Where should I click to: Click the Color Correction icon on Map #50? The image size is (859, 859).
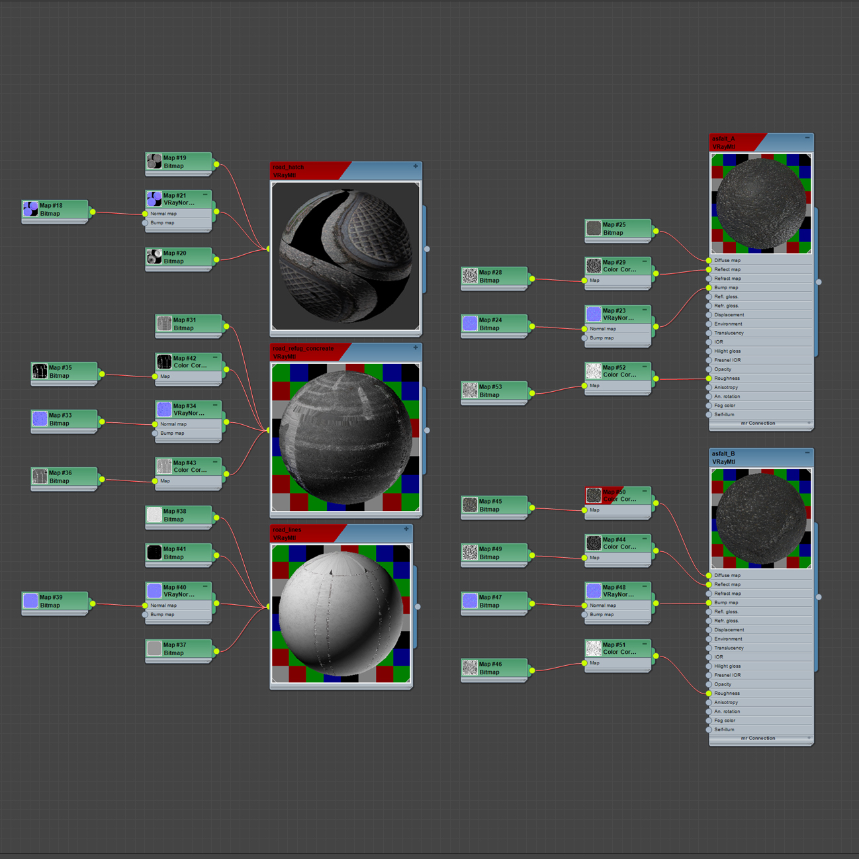(x=594, y=495)
